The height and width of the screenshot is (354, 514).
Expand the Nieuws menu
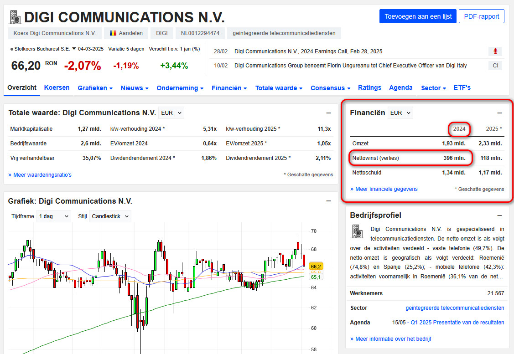[135, 88]
